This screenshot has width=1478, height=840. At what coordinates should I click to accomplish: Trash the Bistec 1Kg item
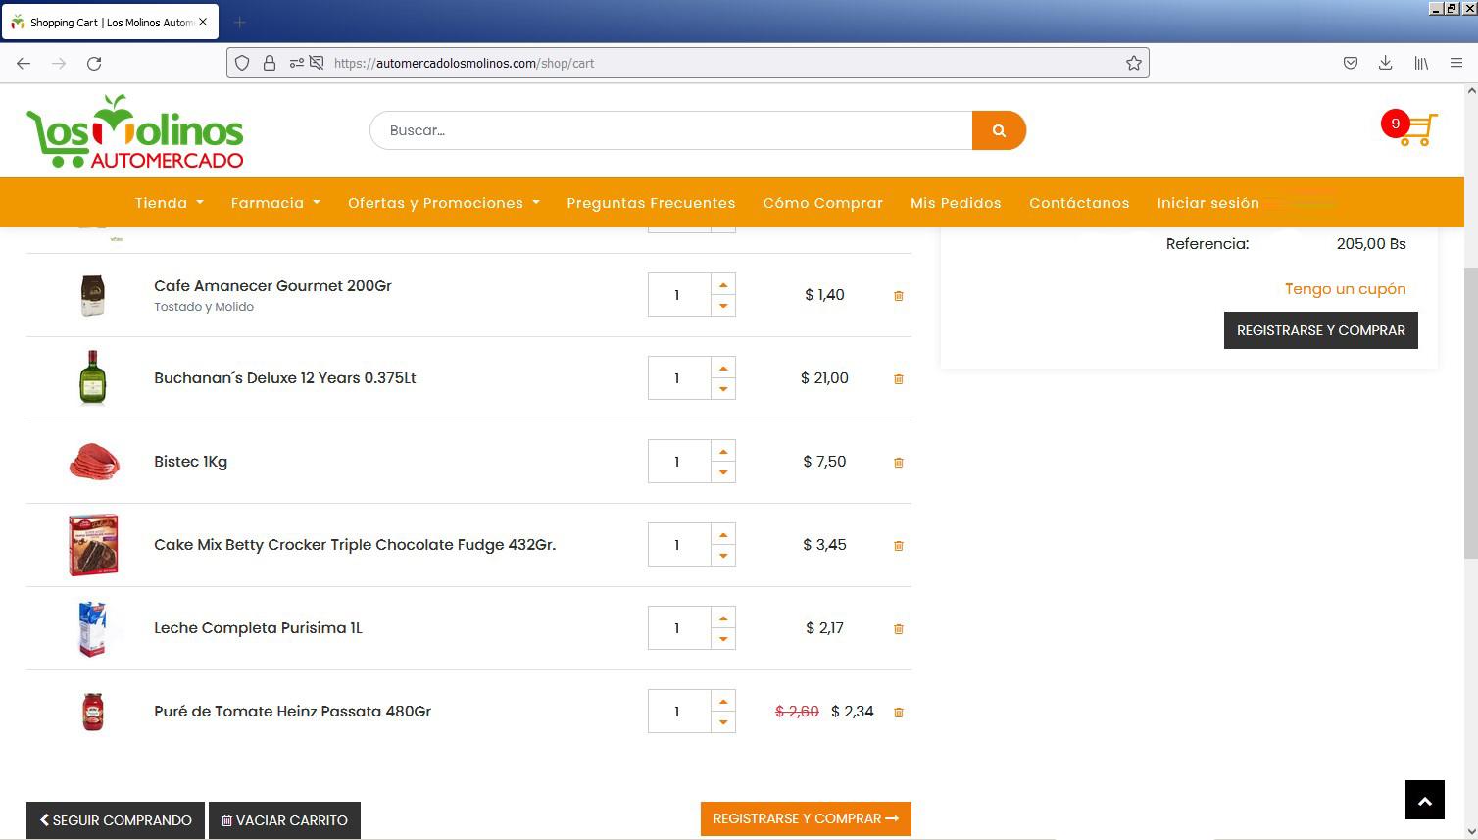898,462
